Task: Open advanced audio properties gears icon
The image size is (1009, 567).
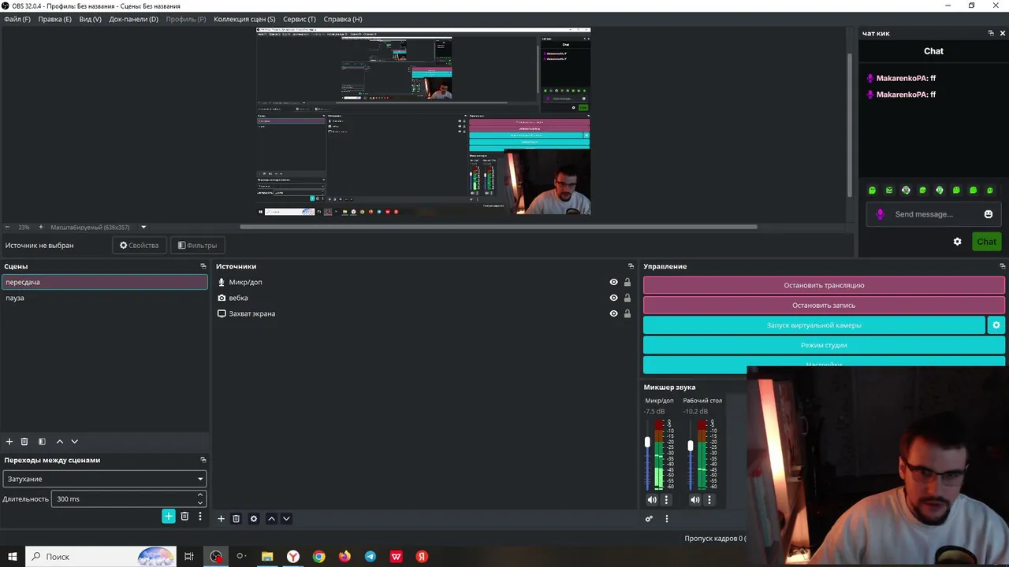Action: (649, 519)
